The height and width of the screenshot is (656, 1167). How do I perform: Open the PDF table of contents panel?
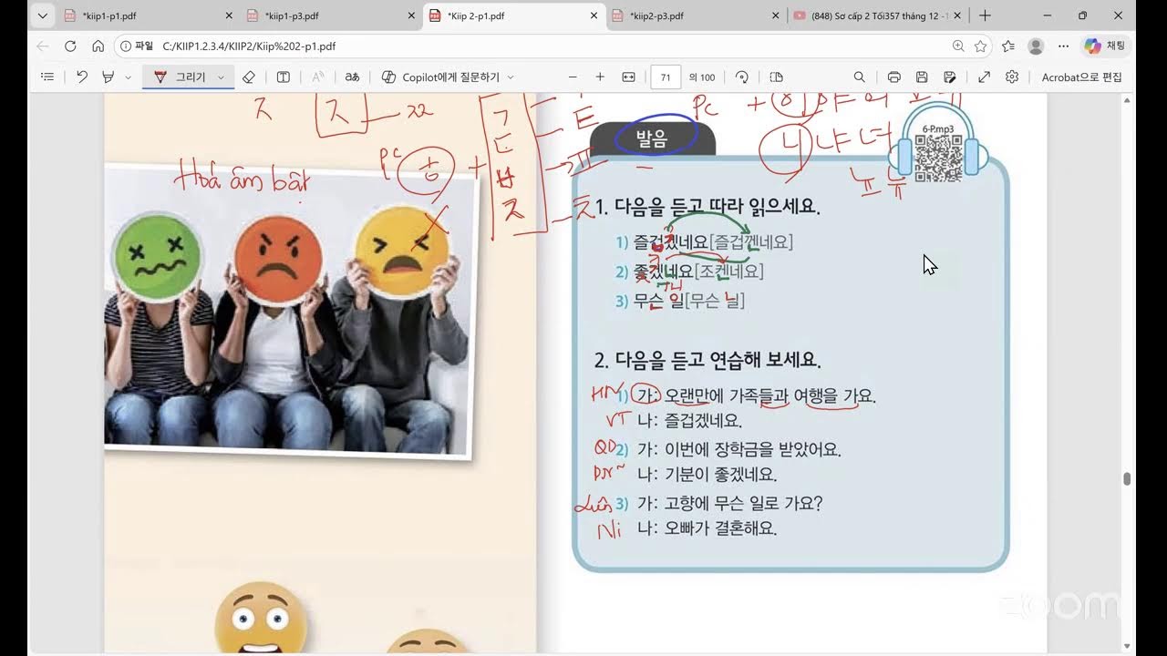[47, 77]
